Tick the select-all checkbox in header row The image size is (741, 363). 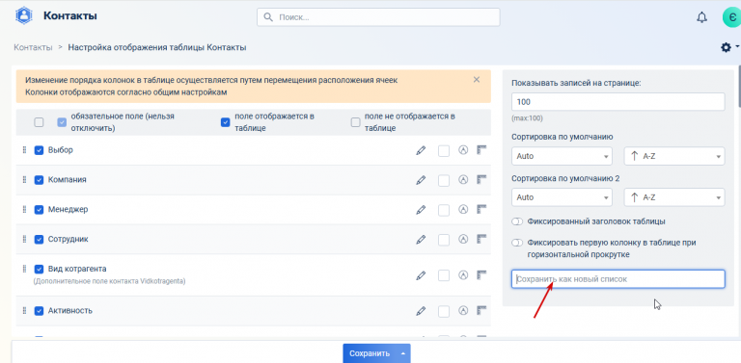coord(39,122)
